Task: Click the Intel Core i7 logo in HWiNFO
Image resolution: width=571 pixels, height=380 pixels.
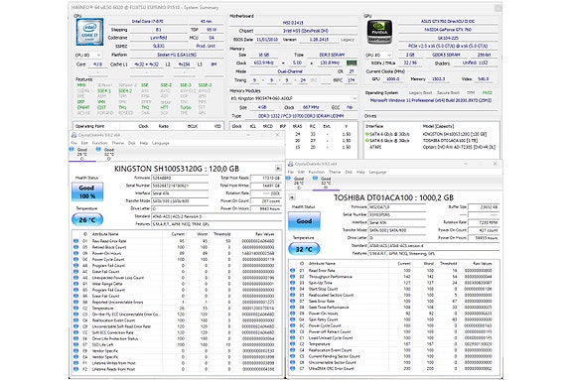Action: tap(89, 32)
